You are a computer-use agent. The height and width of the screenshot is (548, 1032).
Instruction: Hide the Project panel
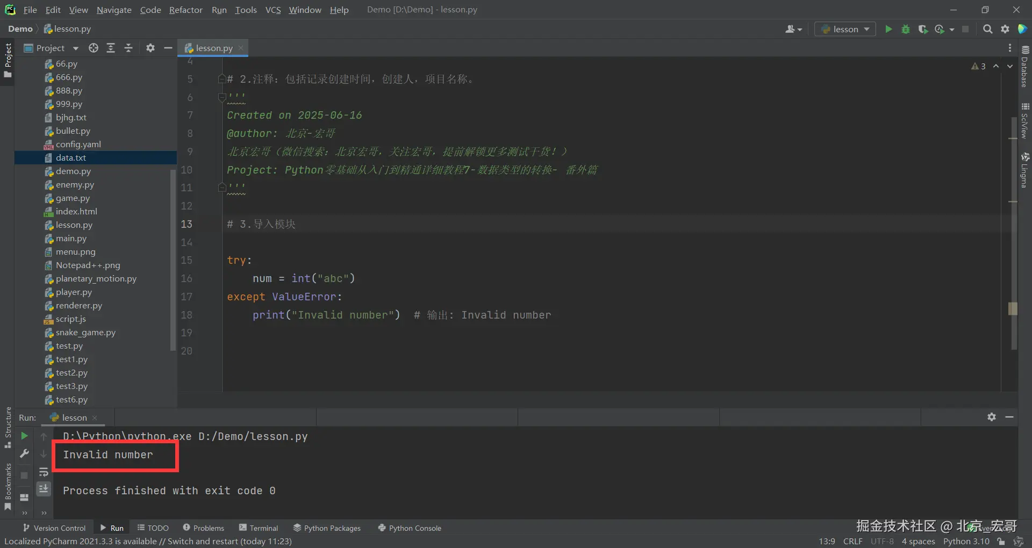click(x=168, y=48)
